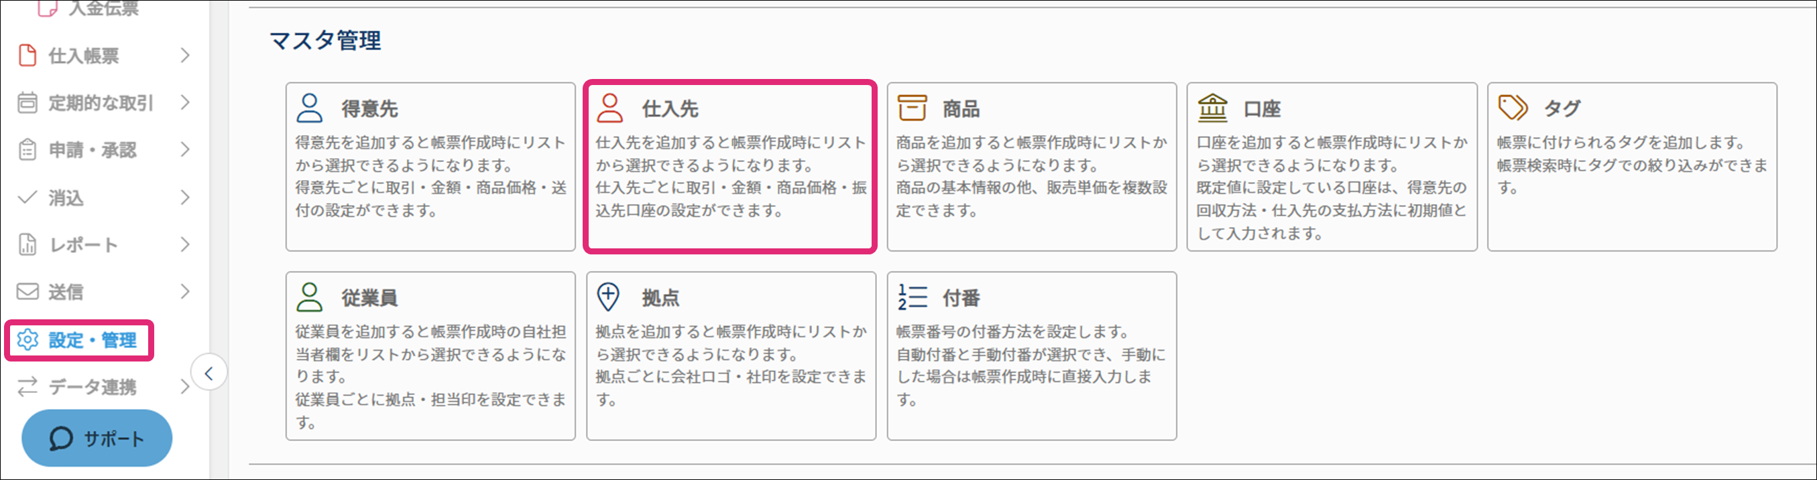The width and height of the screenshot is (1817, 480).
Task: Expand the レポート sidebar chevron
Action: (185, 245)
